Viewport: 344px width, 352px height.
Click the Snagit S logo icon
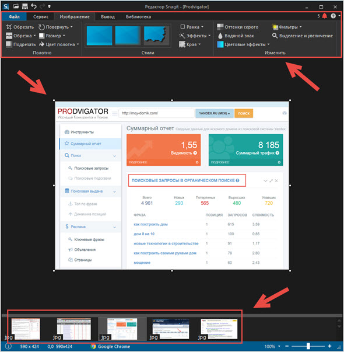[6, 6]
